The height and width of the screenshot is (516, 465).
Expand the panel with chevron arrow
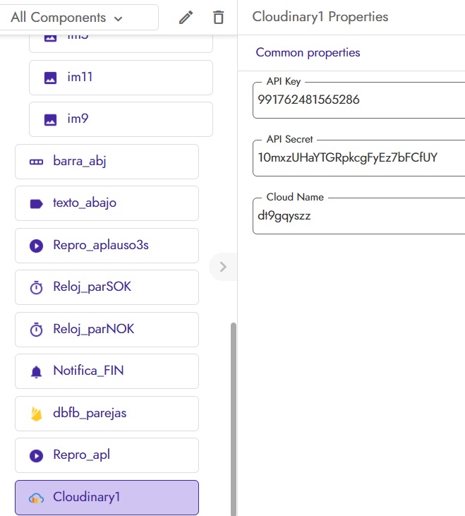point(223,267)
